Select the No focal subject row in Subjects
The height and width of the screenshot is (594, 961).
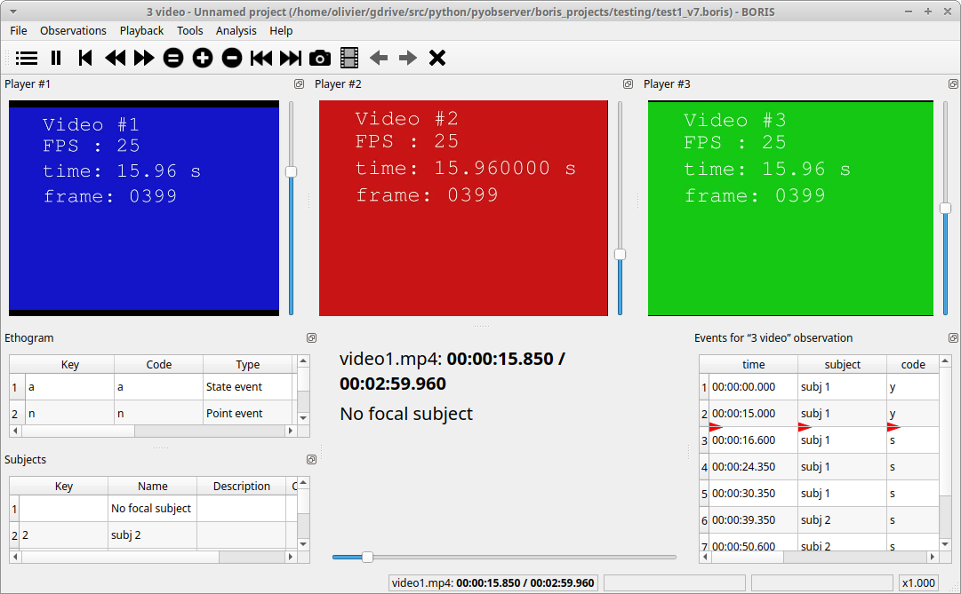tap(153, 508)
